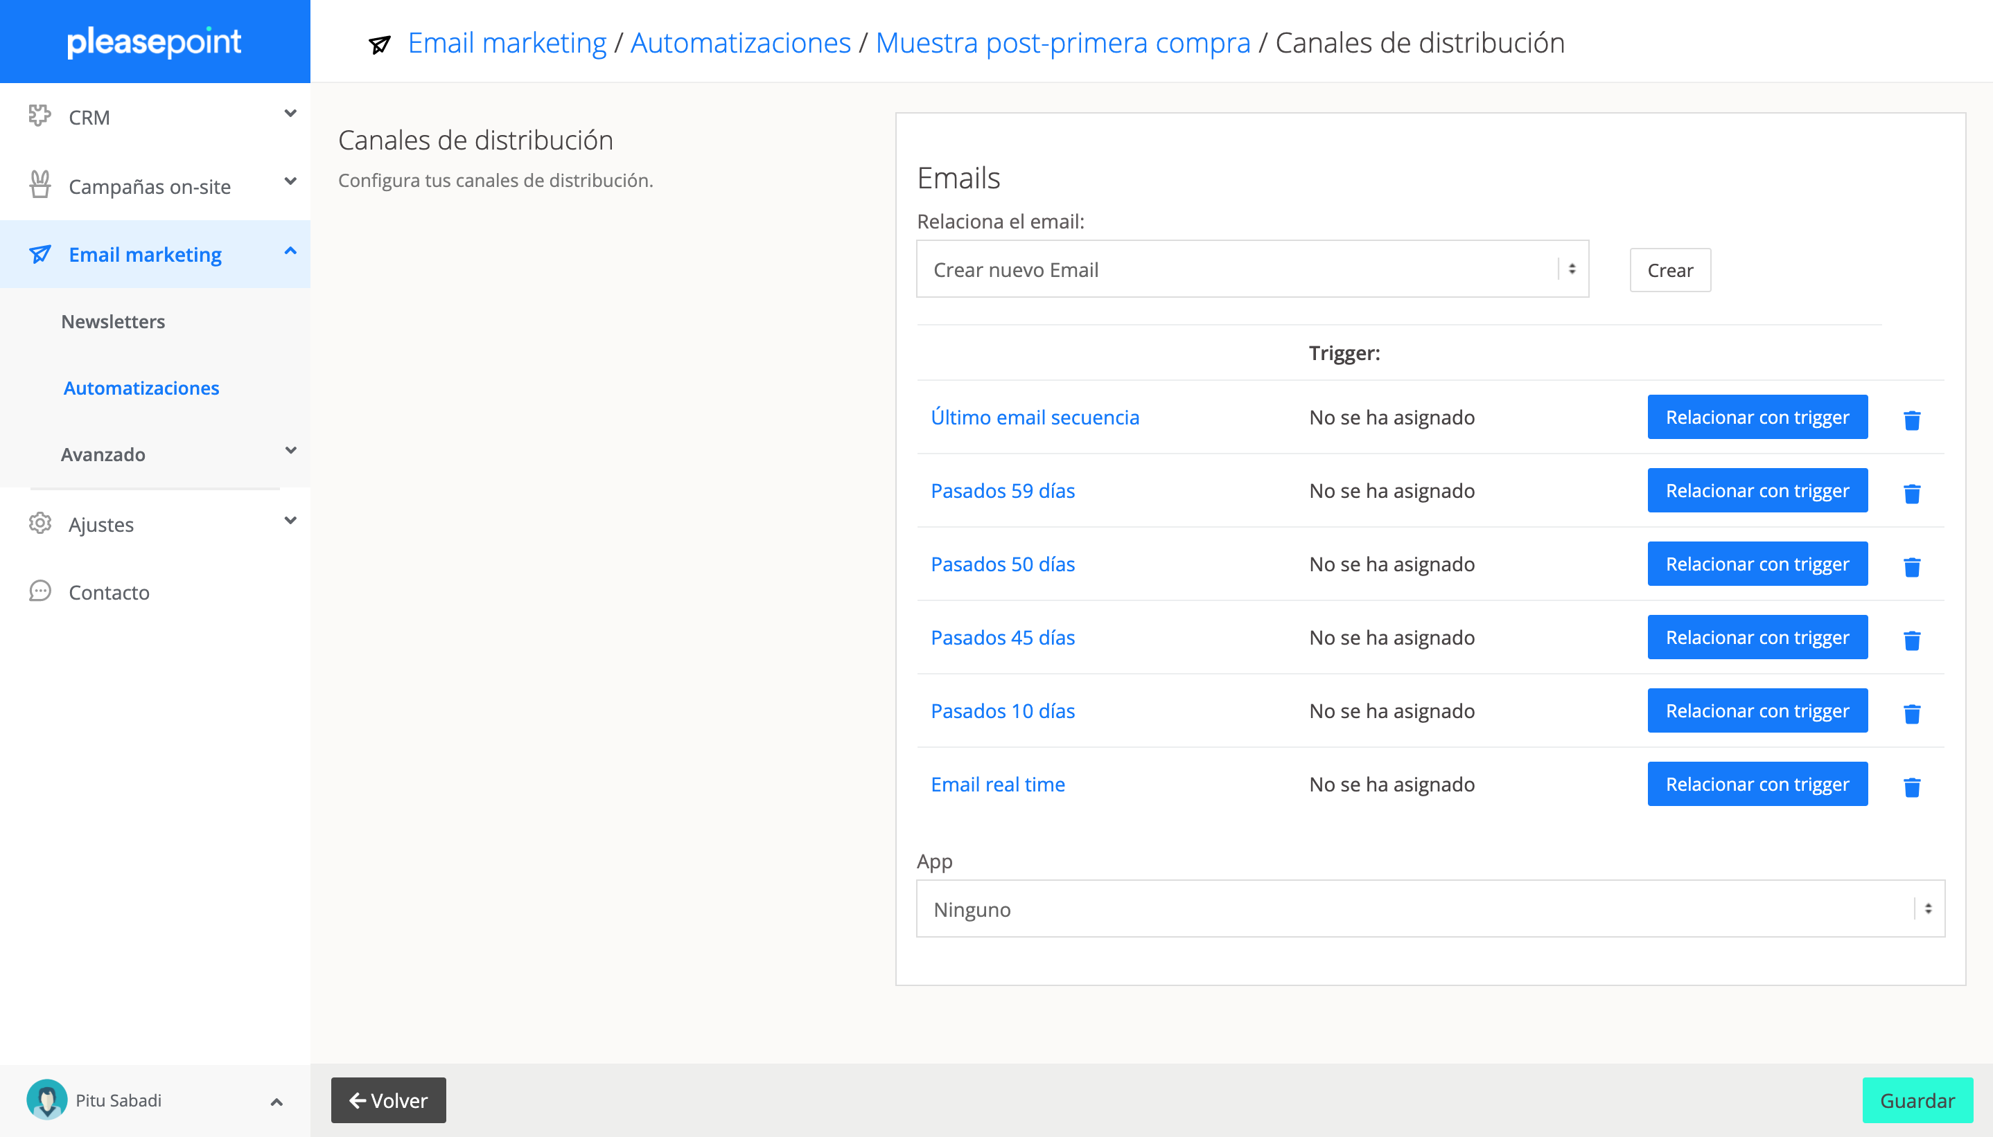Delete the Último email secuencia row
Image resolution: width=1993 pixels, height=1137 pixels.
click(x=1911, y=420)
